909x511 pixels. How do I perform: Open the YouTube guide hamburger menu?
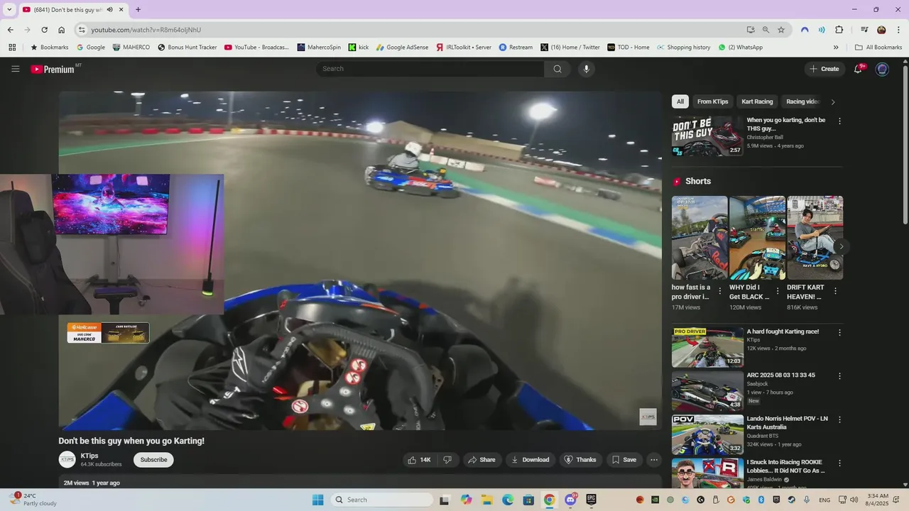tap(15, 69)
